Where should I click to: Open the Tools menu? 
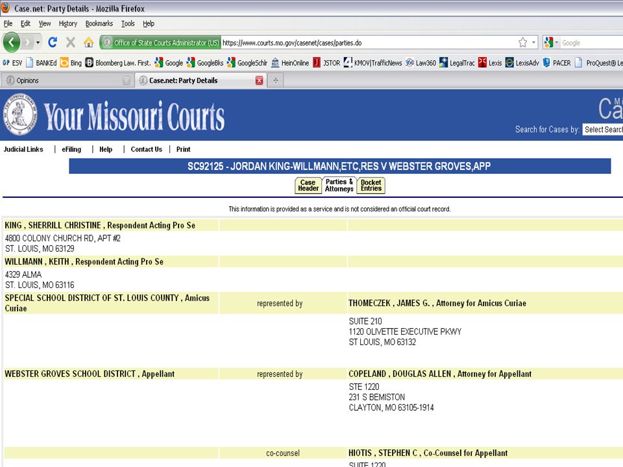coord(128,23)
